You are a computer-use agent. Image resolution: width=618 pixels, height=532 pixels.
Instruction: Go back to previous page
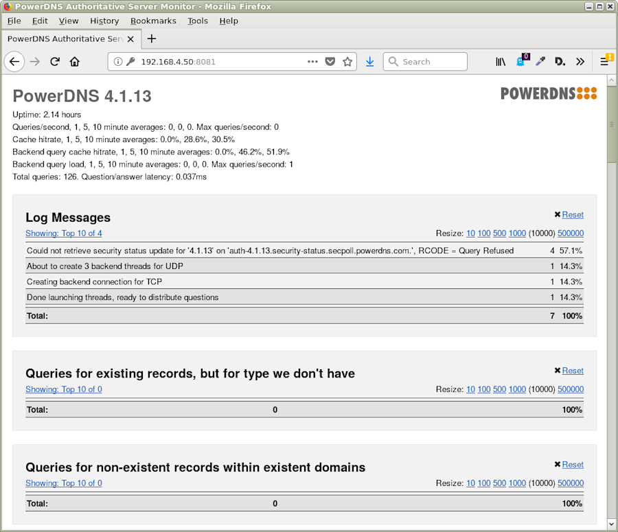(14, 62)
